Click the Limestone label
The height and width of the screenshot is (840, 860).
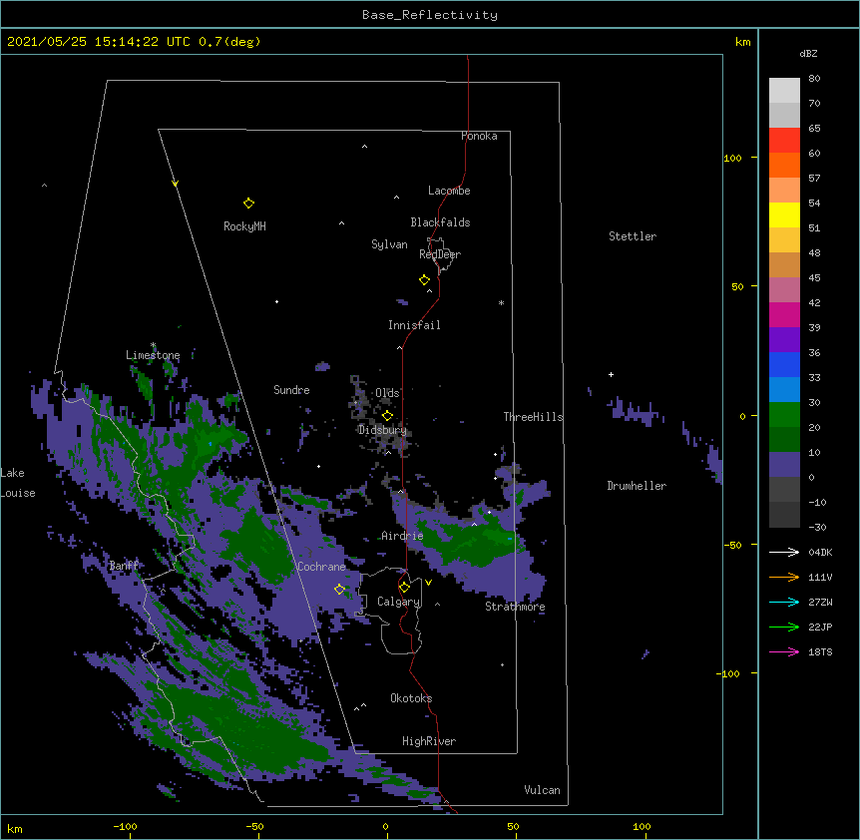pos(153,355)
